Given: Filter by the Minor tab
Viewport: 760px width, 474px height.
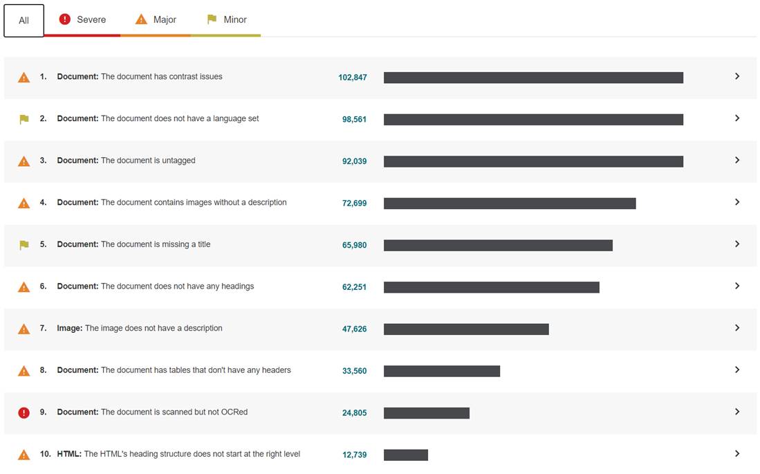Looking at the screenshot, I should 226,20.
